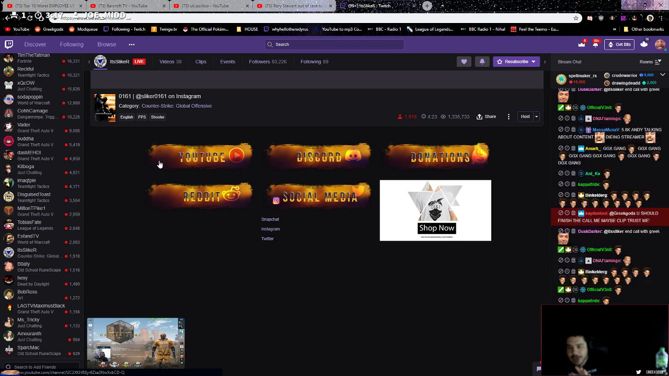This screenshot has height=376, width=669.
Task: Expand the Host dropdown arrow
Action: pyautogui.click(x=536, y=116)
